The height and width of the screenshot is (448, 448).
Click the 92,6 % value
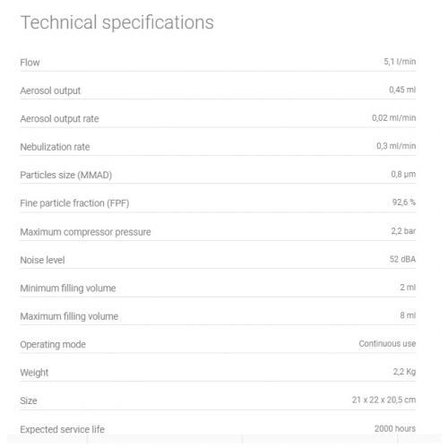404,202
